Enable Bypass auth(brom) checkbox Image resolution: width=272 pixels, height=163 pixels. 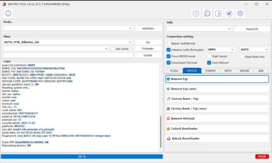169,43
